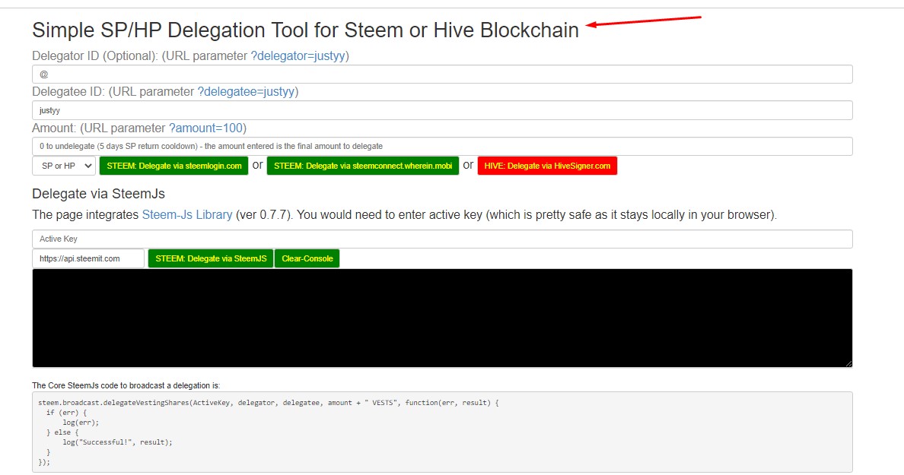Image resolution: width=904 pixels, height=475 pixels.
Task: Grab the console textarea resize handle
Action: [848, 363]
